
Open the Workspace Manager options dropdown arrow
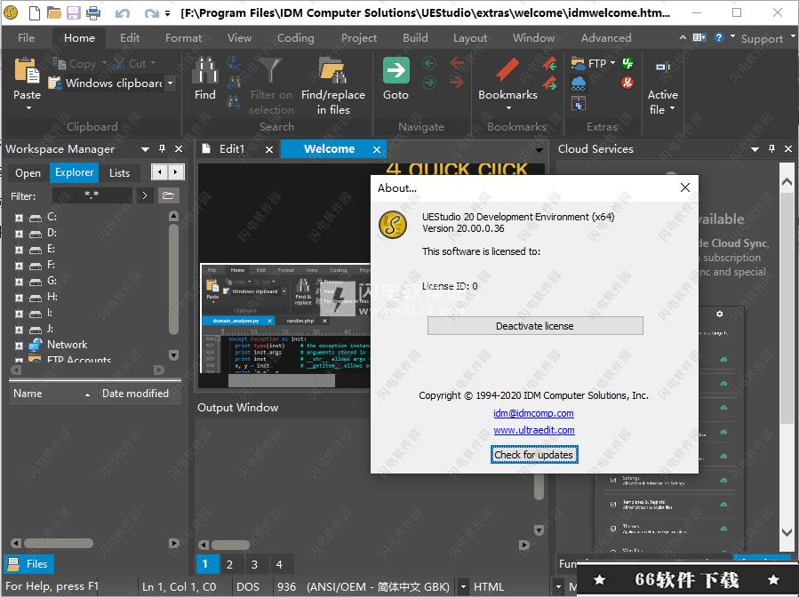point(145,149)
